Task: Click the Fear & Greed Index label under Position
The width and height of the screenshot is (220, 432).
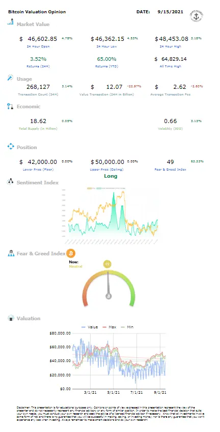Action: 170,169
